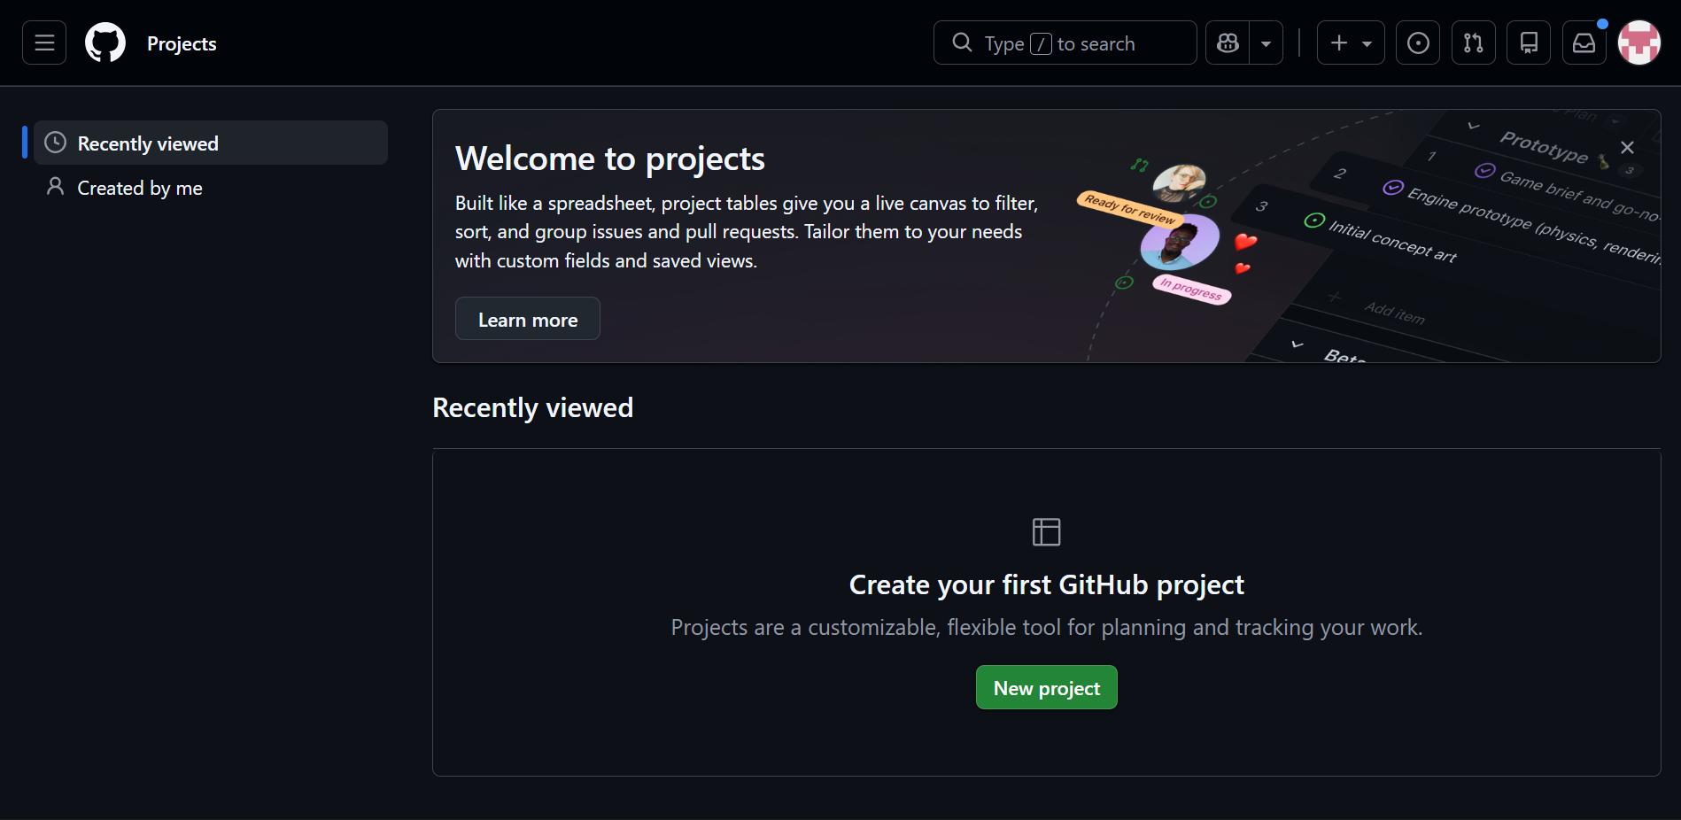Click the GitHub logo
The image size is (1681, 820).
pyautogui.click(x=105, y=43)
